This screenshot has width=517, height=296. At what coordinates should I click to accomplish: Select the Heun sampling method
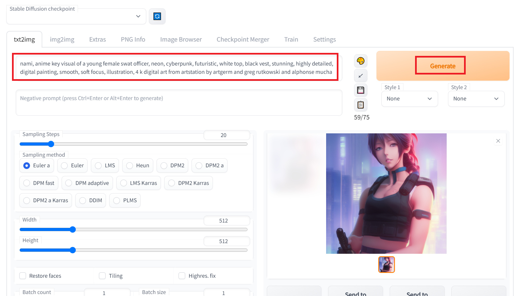(138, 165)
